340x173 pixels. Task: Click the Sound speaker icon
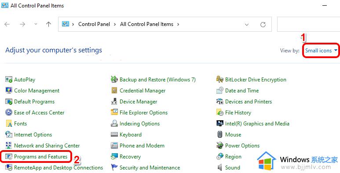(x=220, y=168)
